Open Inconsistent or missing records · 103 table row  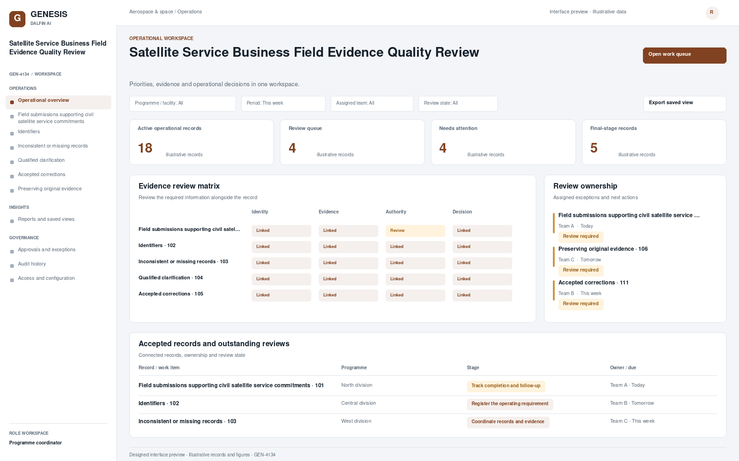428,422
